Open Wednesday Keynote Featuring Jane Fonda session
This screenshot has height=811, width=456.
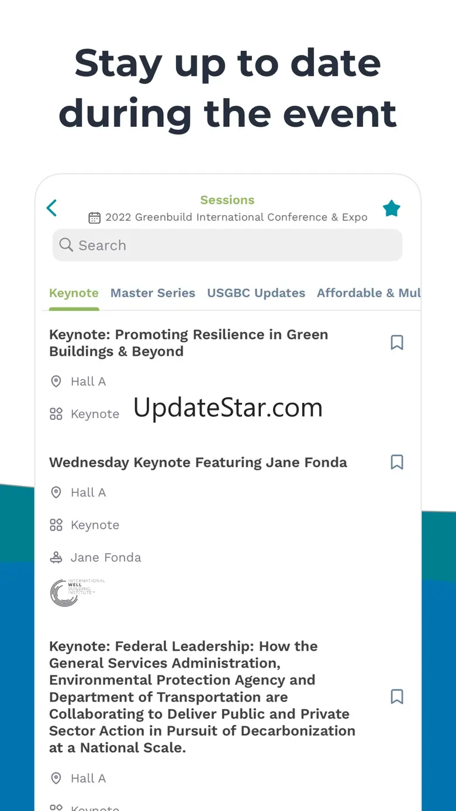click(x=198, y=463)
